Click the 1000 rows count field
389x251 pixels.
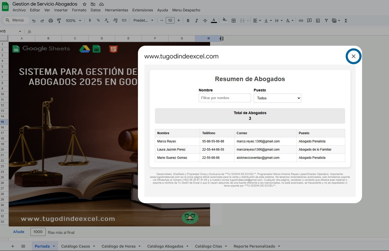(38, 232)
